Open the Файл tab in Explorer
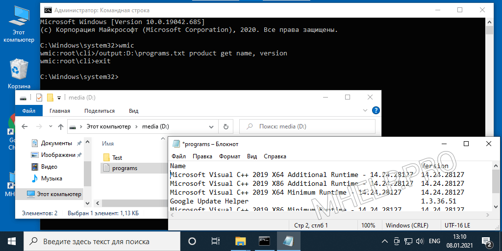The height and width of the screenshot is (251, 502). coord(29,111)
